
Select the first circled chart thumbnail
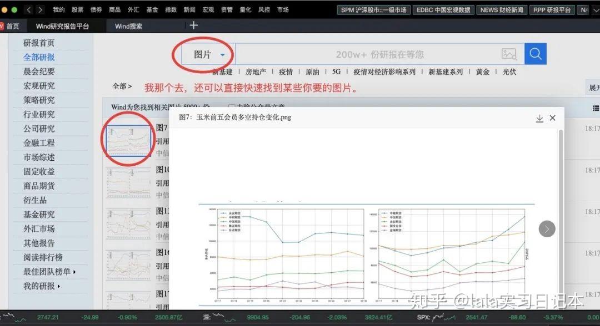coord(128,140)
